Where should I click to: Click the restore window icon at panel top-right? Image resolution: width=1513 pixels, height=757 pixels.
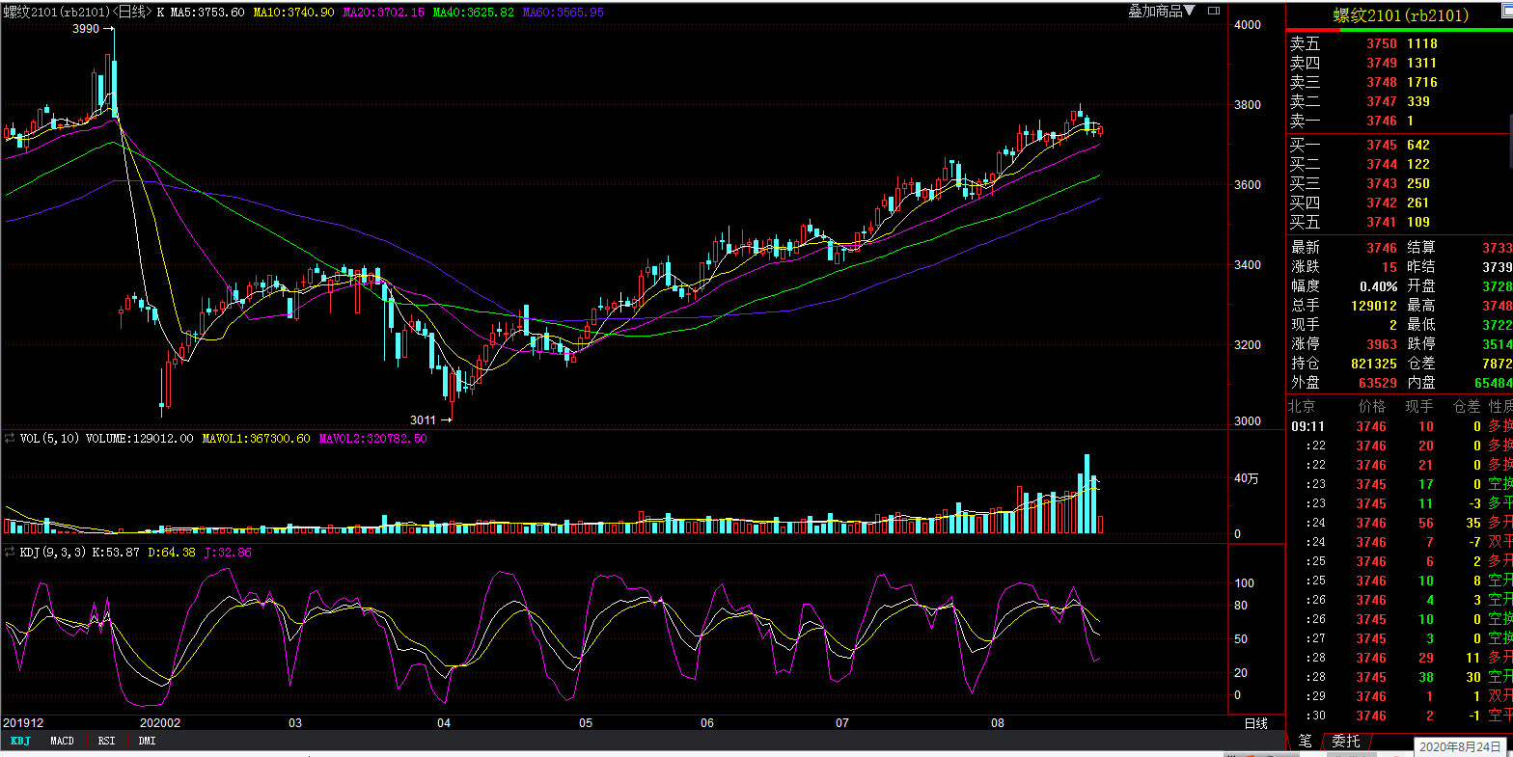point(1508,11)
